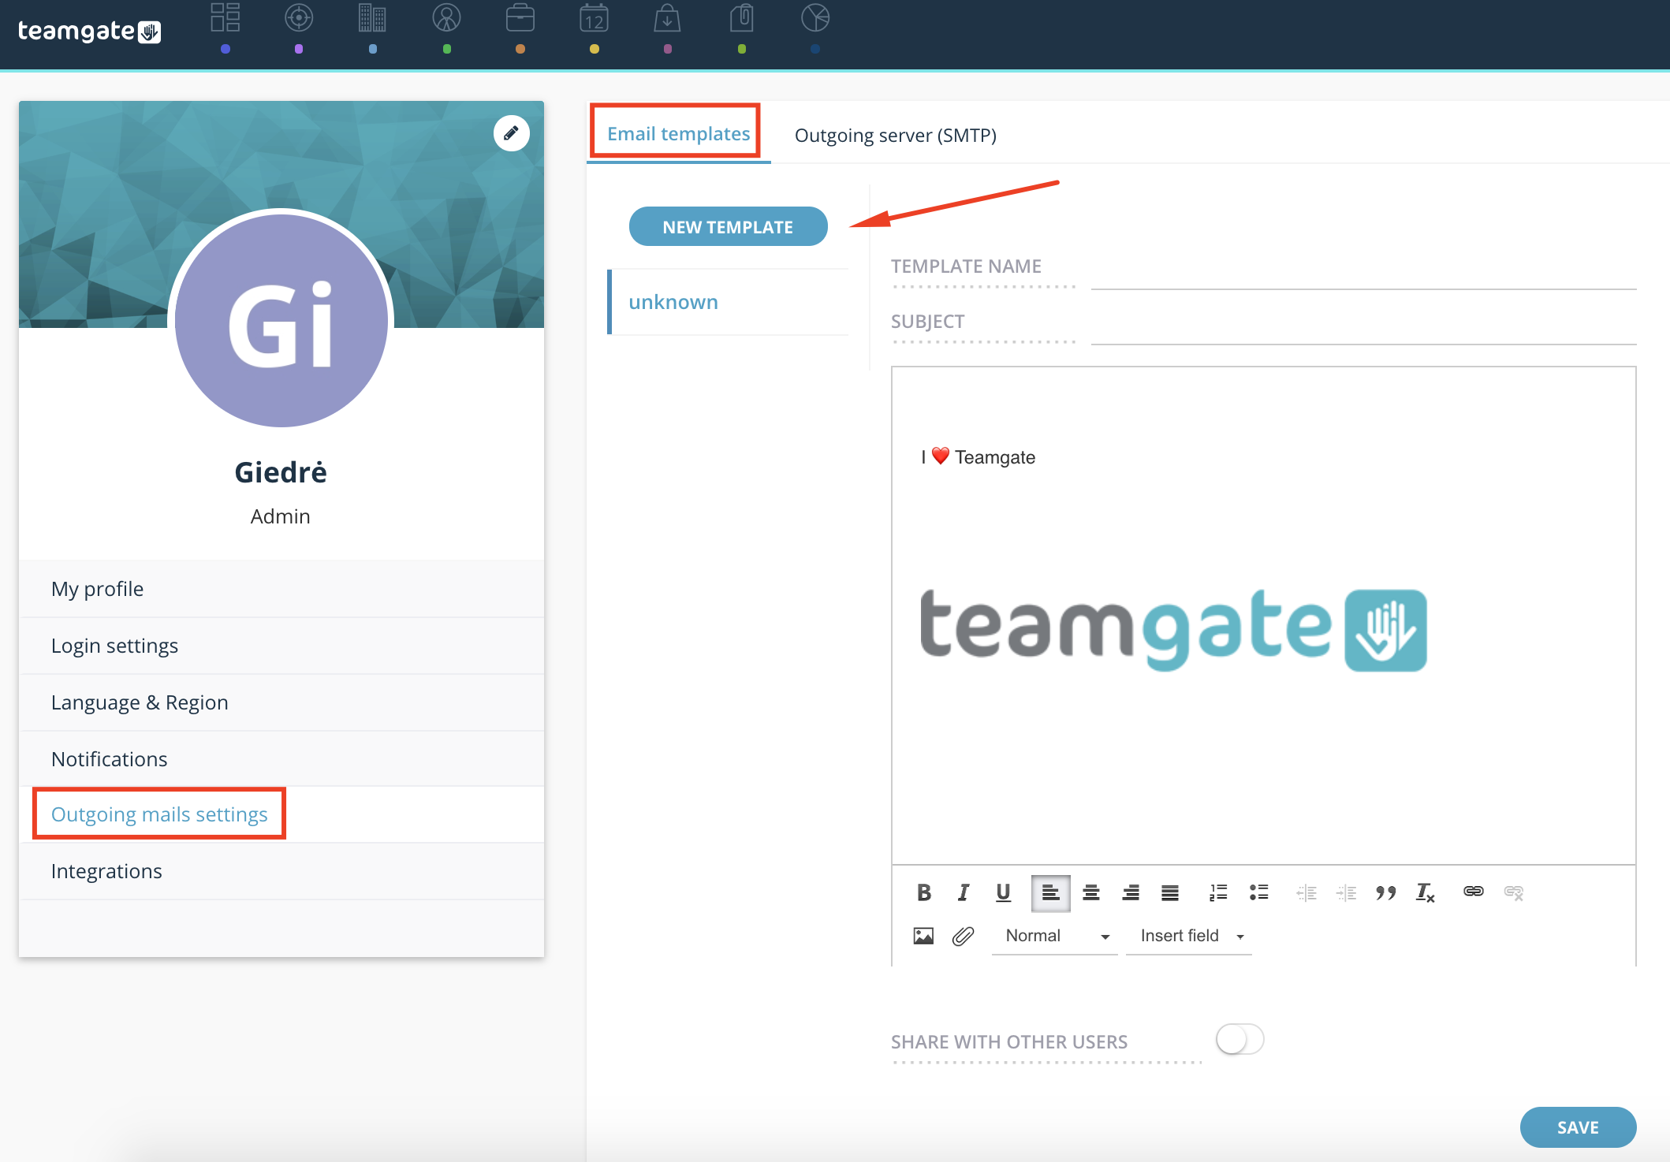Insert a hyperlink
This screenshot has height=1162, width=1670.
tap(1473, 892)
